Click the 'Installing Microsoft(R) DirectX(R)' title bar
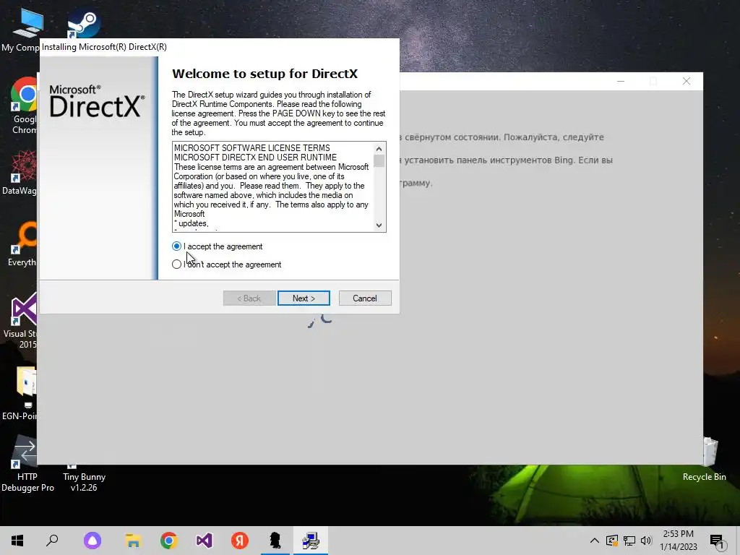Viewport: 740px width, 555px height. 220,47
